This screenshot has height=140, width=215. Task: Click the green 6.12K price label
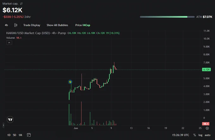[206, 70]
